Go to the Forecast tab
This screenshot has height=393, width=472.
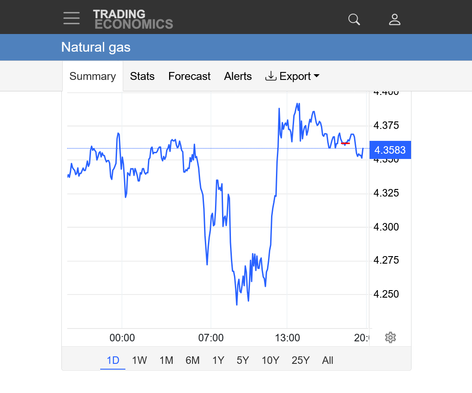(x=189, y=76)
